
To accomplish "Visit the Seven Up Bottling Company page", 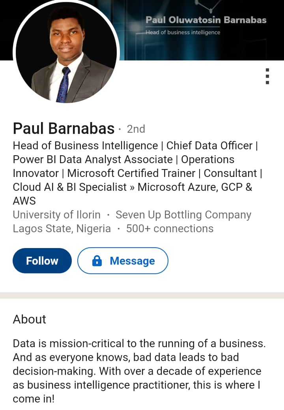I will pos(183,215).
